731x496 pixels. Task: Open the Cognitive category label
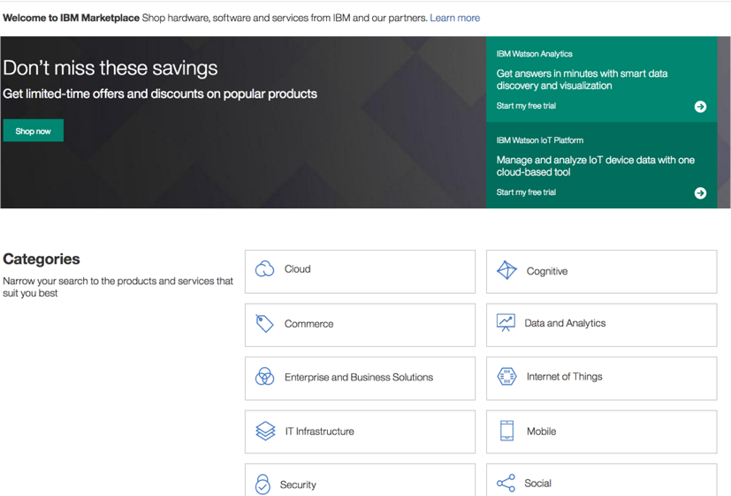point(547,271)
